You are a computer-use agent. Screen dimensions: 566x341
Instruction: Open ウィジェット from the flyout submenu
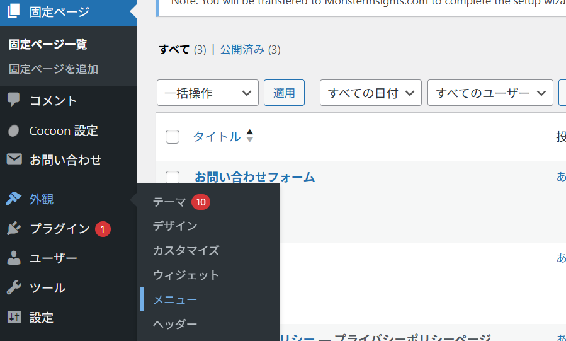(x=186, y=275)
